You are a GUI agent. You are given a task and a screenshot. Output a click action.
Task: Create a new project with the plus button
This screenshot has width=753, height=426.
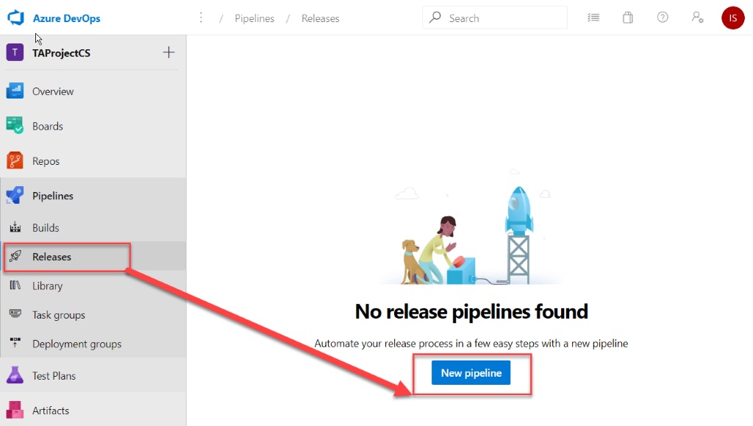coord(168,52)
